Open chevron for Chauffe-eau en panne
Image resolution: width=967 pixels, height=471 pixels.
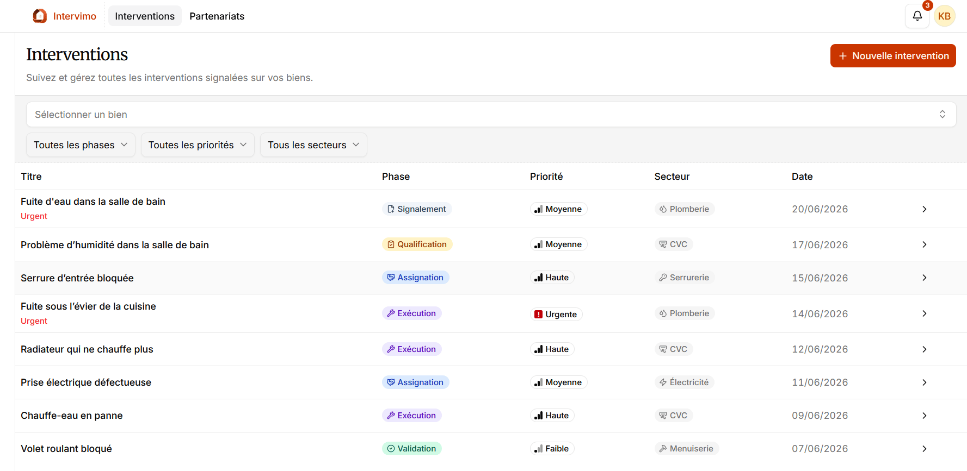(924, 416)
